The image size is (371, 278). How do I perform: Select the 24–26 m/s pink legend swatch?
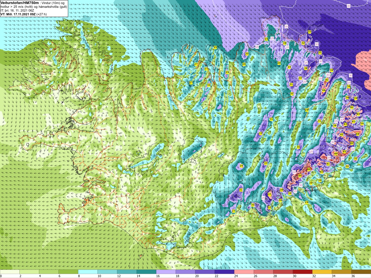point(244,272)
